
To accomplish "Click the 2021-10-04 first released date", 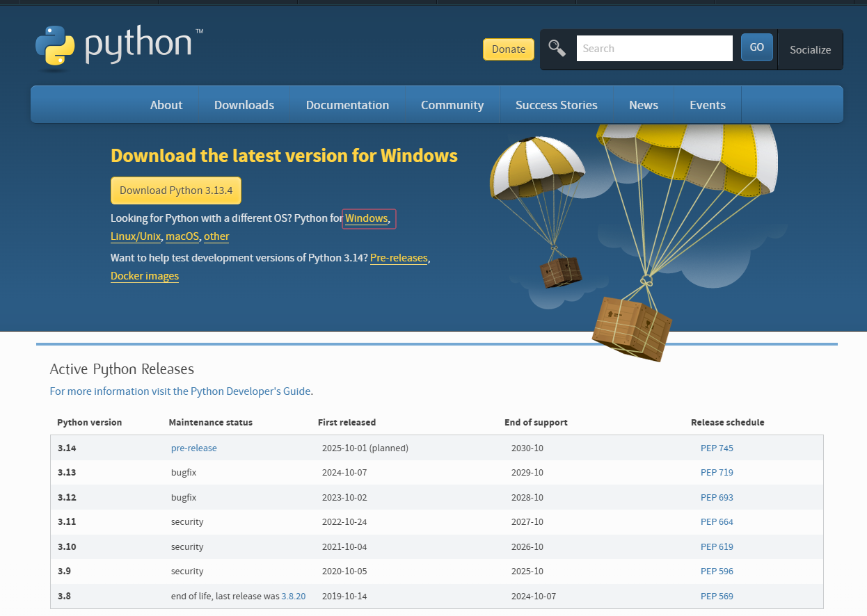I will click(345, 547).
